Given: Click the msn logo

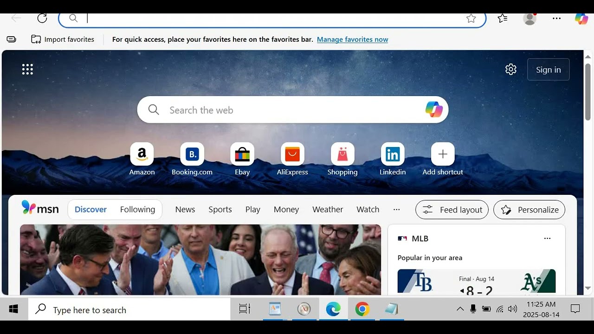Looking at the screenshot, I should (40, 209).
